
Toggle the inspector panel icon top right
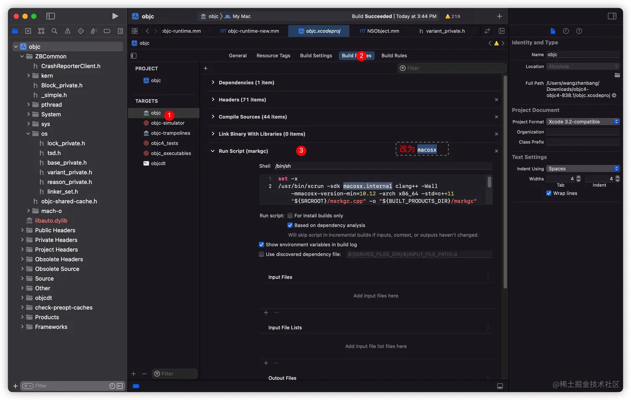click(x=612, y=16)
